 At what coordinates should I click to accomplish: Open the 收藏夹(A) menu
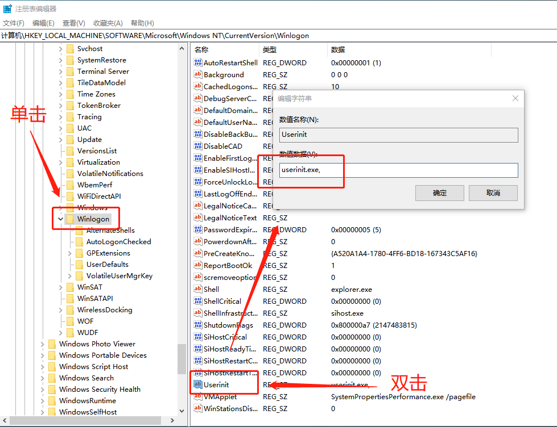[108, 23]
